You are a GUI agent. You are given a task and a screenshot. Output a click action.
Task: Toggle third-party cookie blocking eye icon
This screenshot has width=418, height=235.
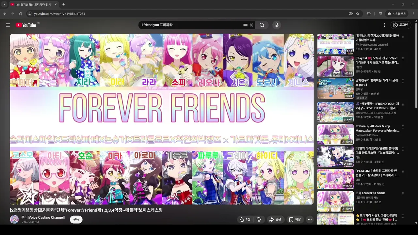click(x=351, y=14)
